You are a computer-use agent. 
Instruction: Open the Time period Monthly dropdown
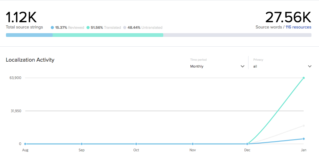(x=217, y=66)
